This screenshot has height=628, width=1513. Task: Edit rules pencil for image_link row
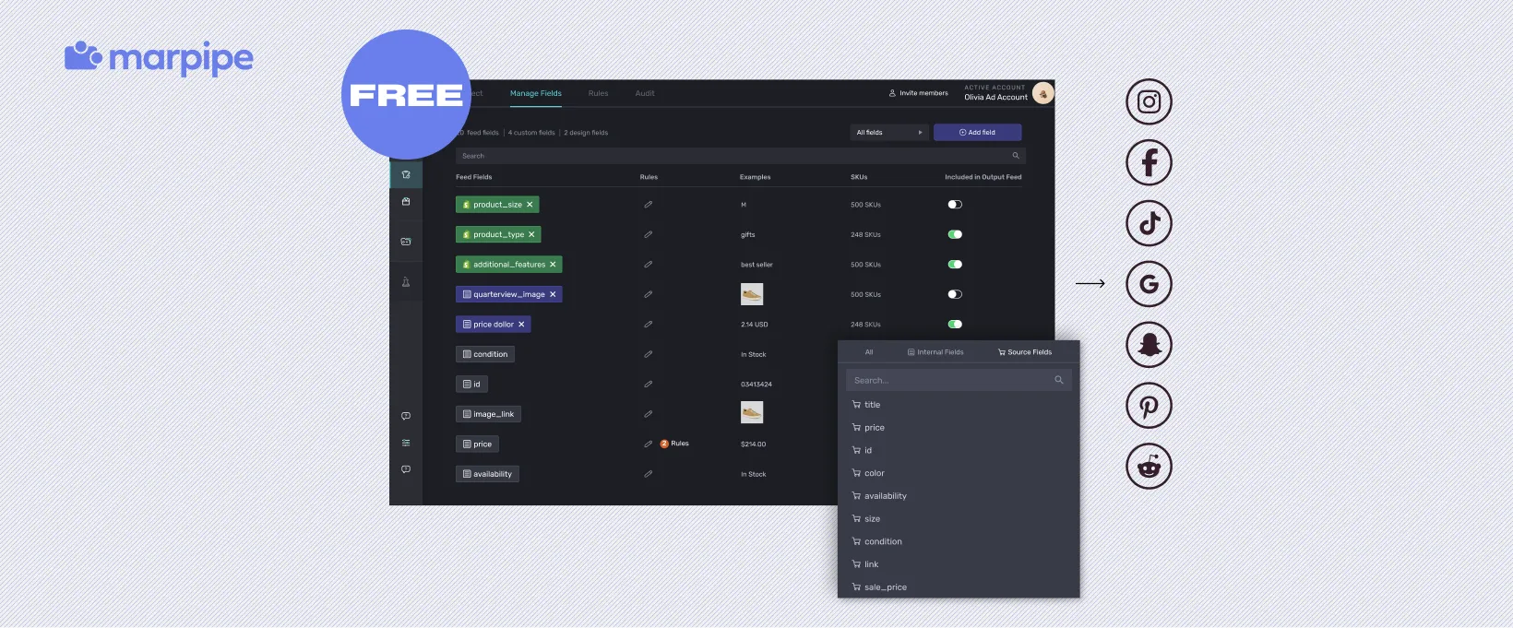pyautogui.click(x=648, y=414)
